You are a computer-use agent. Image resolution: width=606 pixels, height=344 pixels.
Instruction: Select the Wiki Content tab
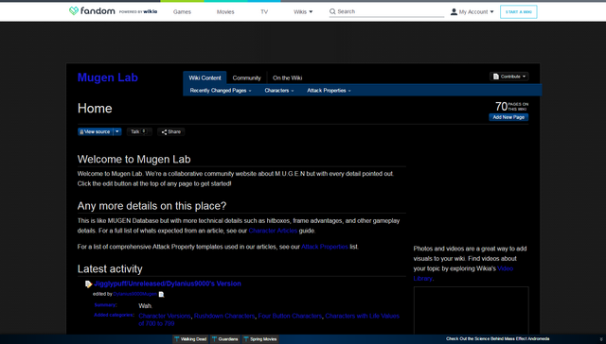pyautogui.click(x=205, y=77)
